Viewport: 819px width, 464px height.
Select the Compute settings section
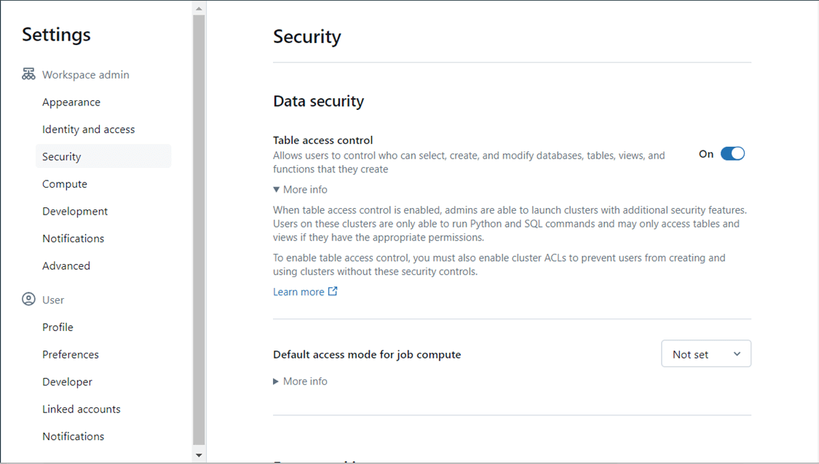pyautogui.click(x=65, y=184)
